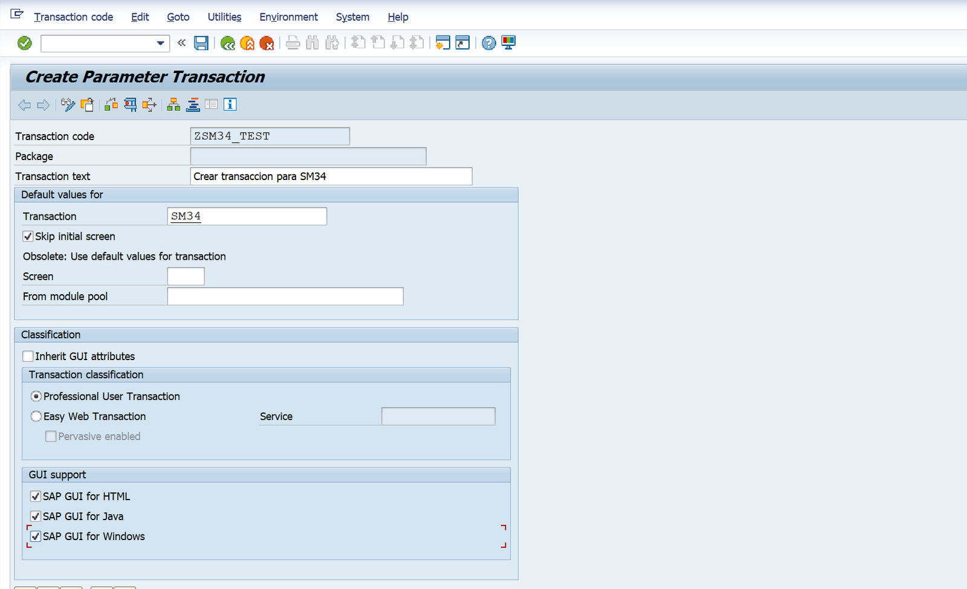This screenshot has height=589, width=967.
Task: Click the green Back arrow icon
Action: click(x=228, y=43)
